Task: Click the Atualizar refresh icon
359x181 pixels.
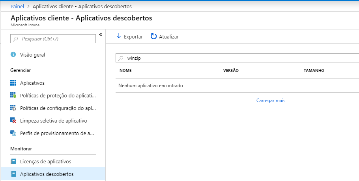Action: [x=154, y=37]
